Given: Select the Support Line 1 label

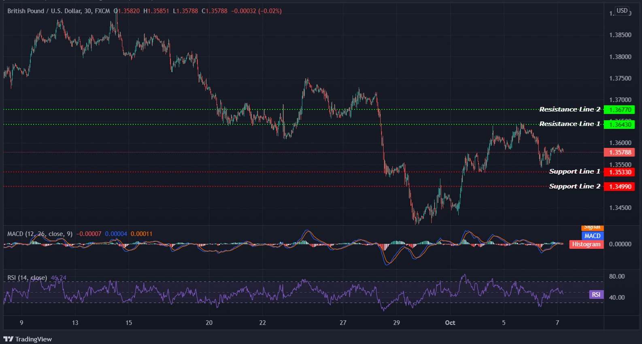Looking at the screenshot, I should (x=574, y=172).
